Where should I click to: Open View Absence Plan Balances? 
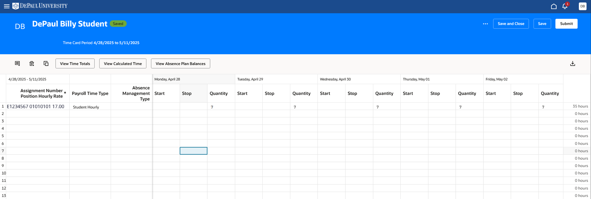pos(180,64)
